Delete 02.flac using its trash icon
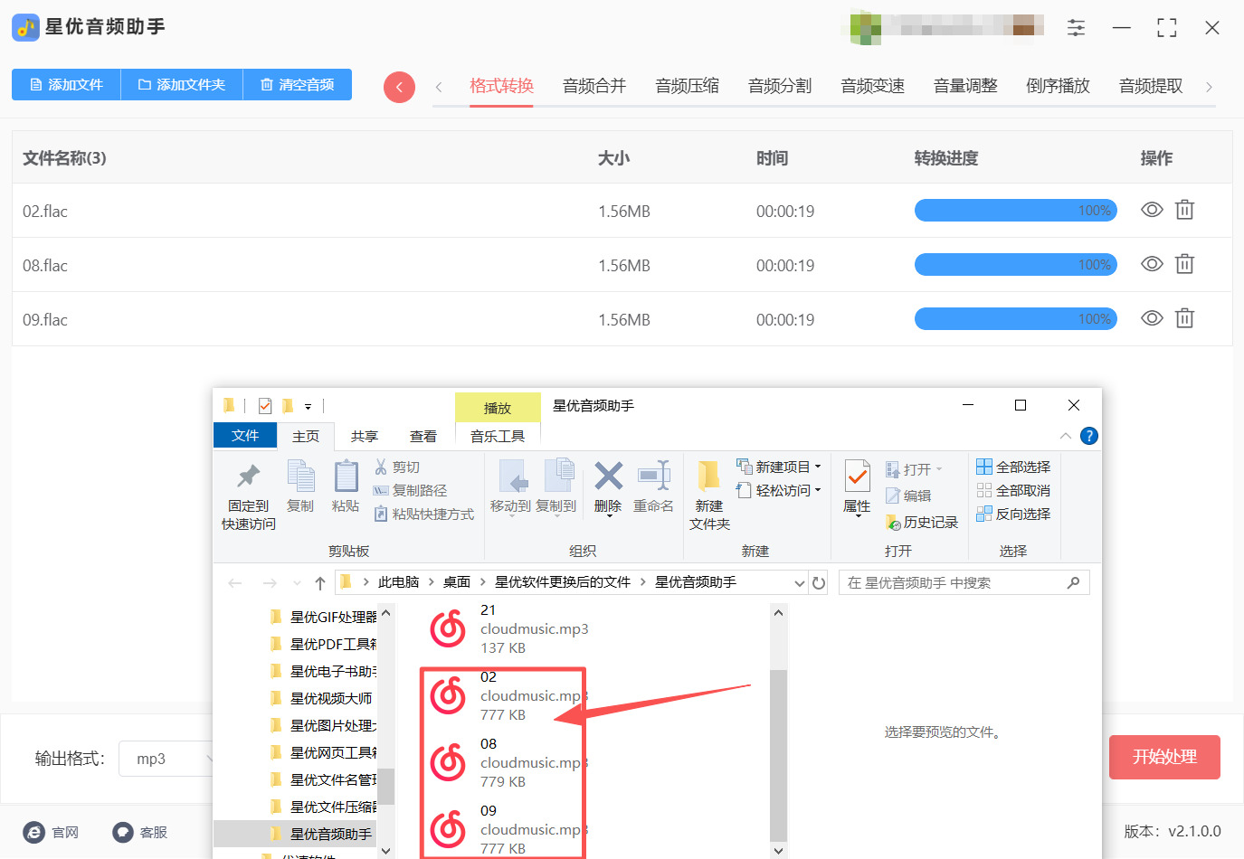 tap(1184, 210)
